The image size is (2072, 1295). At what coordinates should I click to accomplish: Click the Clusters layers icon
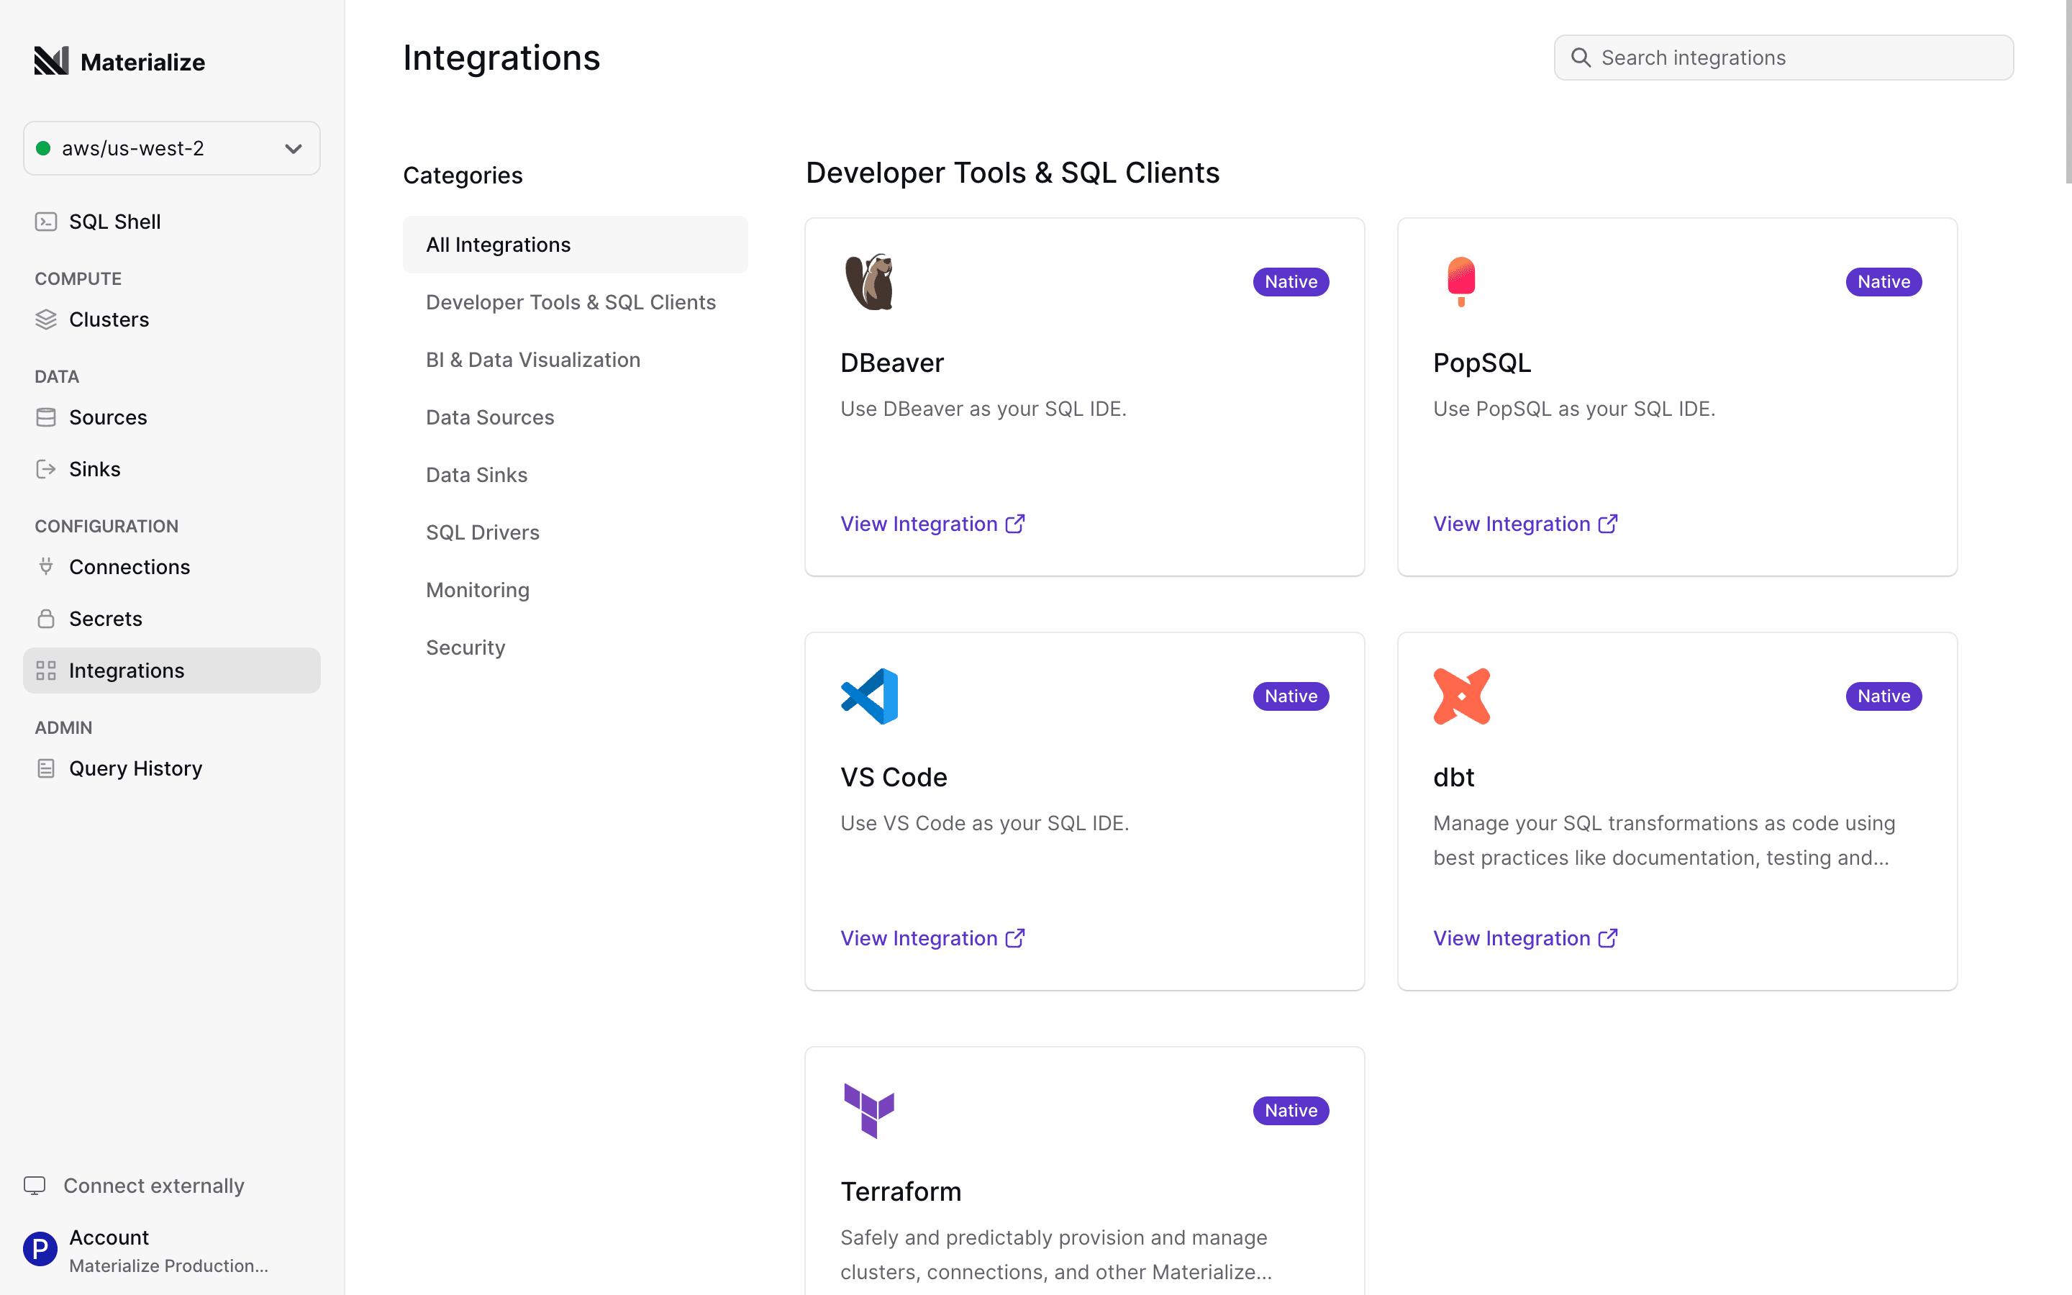pyautogui.click(x=46, y=319)
